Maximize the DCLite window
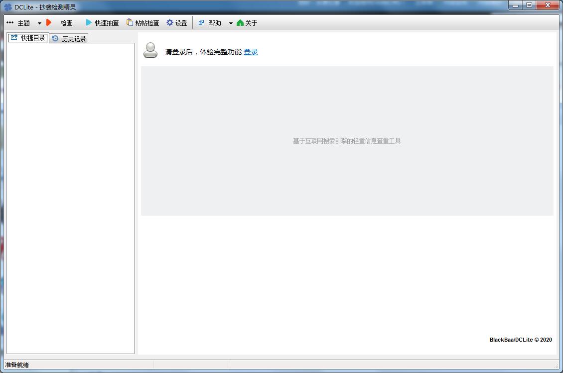This screenshot has width=563, height=373. (x=529, y=5)
